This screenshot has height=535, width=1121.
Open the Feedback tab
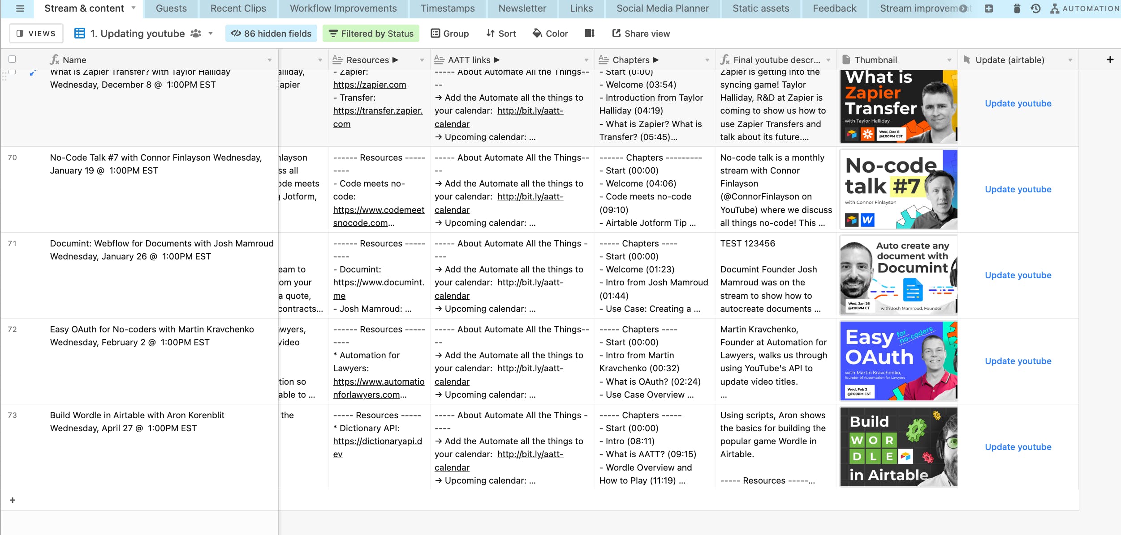(835, 8)
